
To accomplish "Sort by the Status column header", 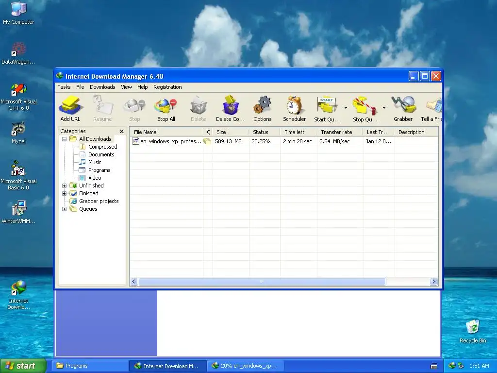I will (264, 132).
